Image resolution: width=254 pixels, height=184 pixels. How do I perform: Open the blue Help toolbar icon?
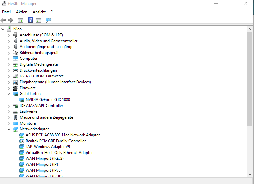(x=30, y=20)
